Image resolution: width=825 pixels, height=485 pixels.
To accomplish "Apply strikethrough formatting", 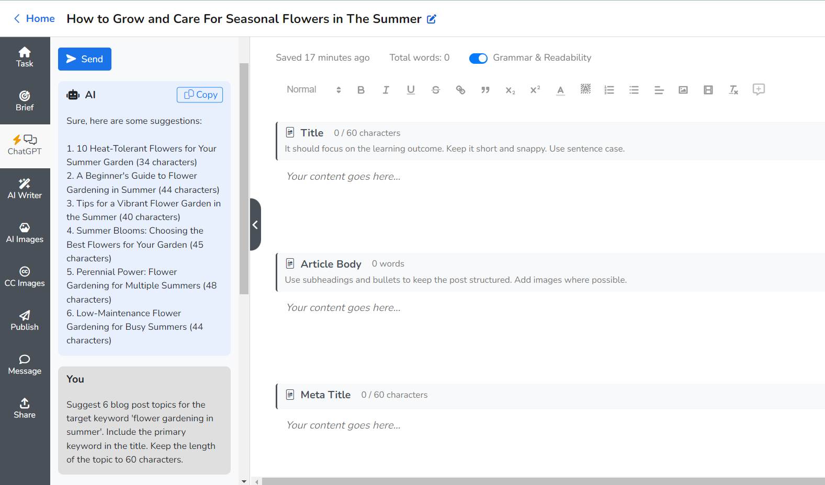I will point(435,89).
